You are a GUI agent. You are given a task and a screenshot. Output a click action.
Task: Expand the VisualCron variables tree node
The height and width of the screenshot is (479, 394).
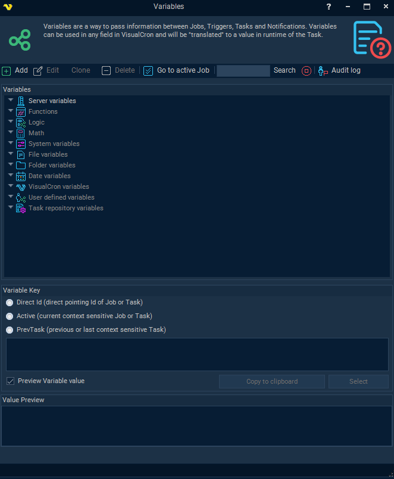point(11,185)
